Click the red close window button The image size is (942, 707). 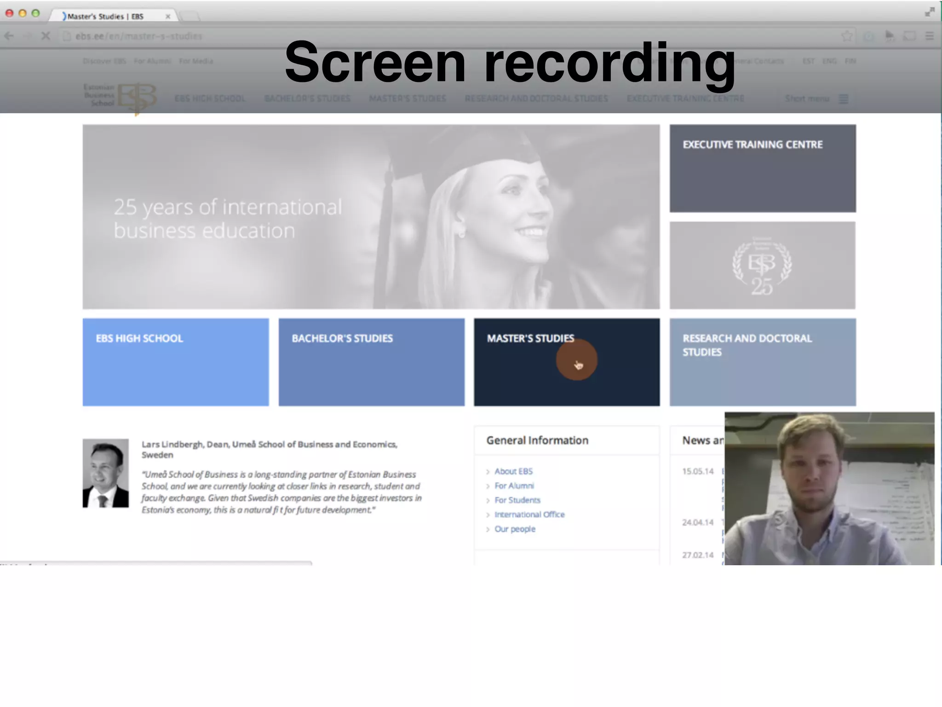(9, 13)
